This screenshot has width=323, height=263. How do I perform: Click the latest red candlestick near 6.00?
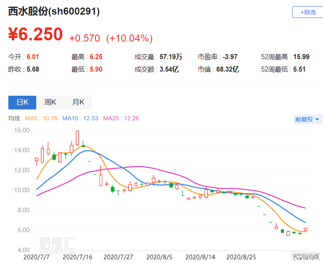pos(305,229)
